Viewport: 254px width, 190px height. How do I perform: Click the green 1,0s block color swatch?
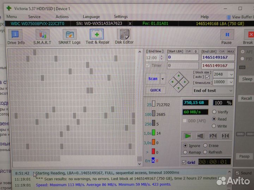153,133
